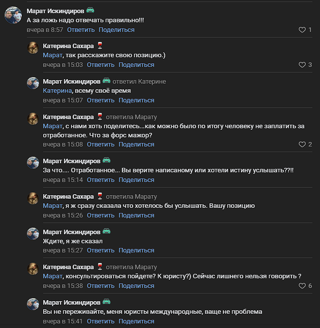Open Марат Искиндиров's profile name on the 15:41 comment
Image resolution: width=320 pixels, height=328 pixels.
(72, 303)
